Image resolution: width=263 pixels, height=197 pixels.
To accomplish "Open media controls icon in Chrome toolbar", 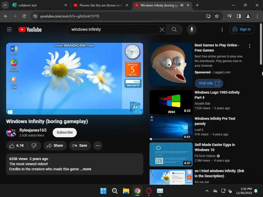I will [x=230, y=16].
